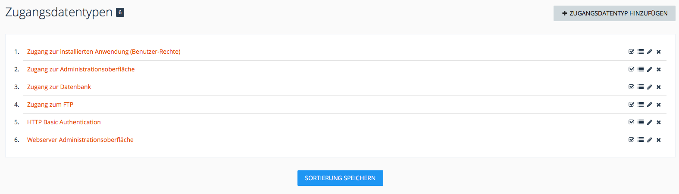Delete the Zugang zum FTP entry
679x194 pixels.
coord(659,105)
